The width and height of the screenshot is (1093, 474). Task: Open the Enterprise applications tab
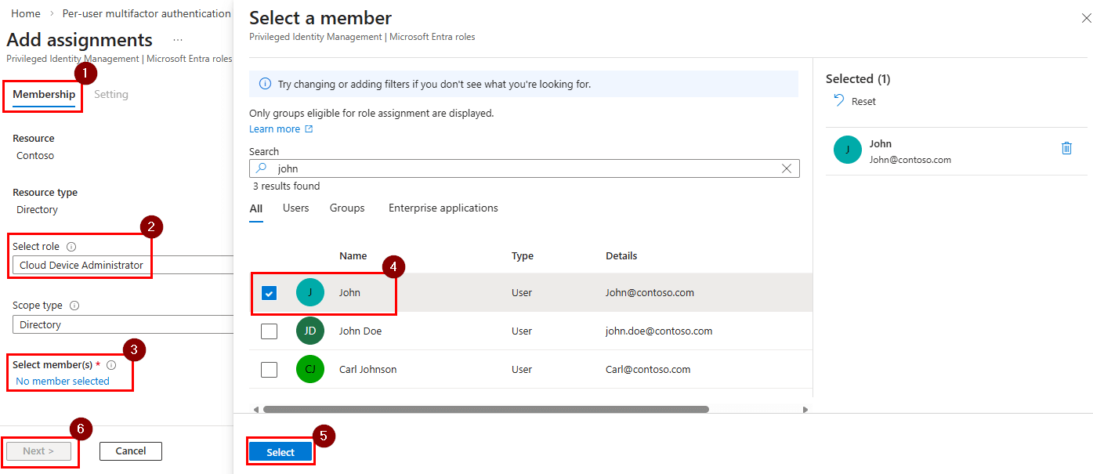(x=443, y=208)
